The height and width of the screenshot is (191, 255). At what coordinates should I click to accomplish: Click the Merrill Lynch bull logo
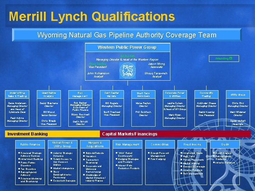[x=127, y=70]
